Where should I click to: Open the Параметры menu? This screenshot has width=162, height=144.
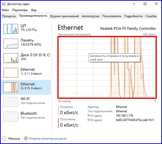tap(20, 10)
